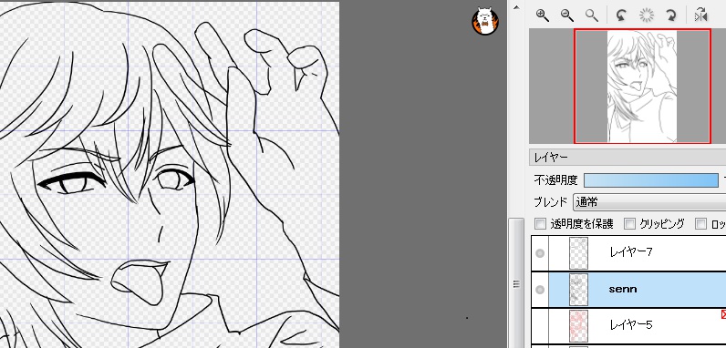This screenshot has width=726, height=348.
Task: Rotate canvas clockwise
Action: 671,15
